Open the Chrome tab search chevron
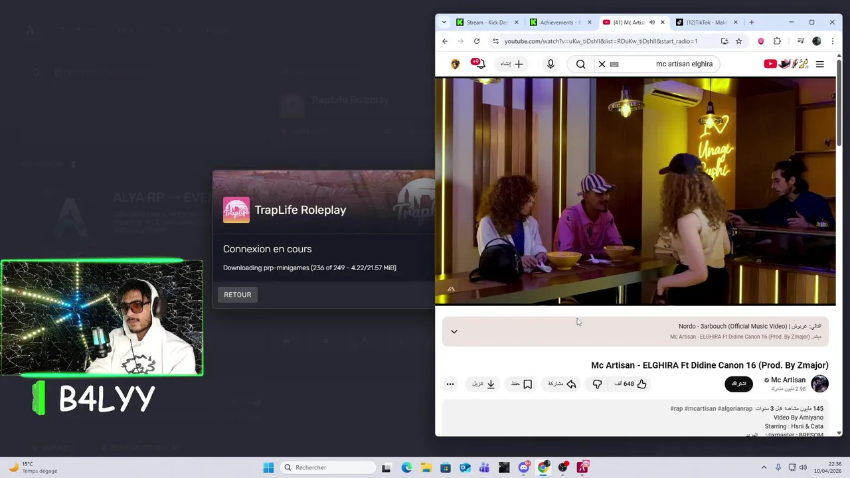Screen dimensions: 850x478 click(444, 22)
